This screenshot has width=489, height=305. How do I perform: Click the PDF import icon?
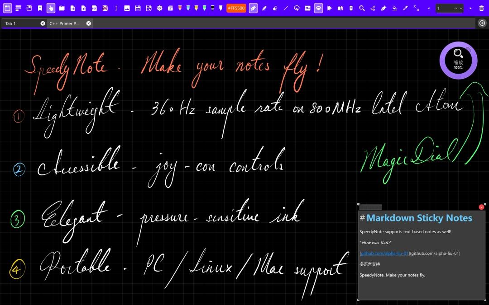point(94,8)
